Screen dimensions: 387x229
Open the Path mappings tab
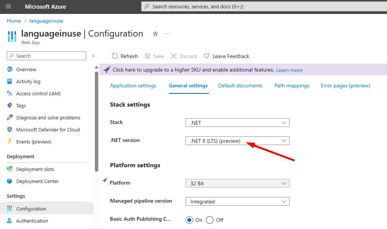point(292,85)
